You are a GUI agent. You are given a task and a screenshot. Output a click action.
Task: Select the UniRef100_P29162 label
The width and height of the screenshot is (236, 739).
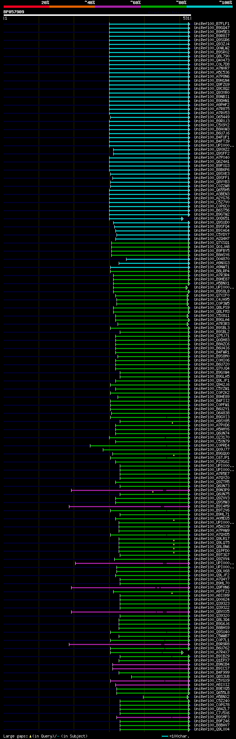212,461
